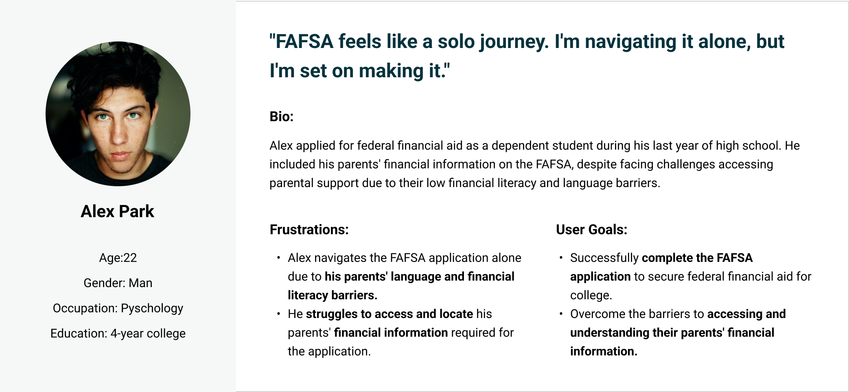Select the "User Goals:" heading
Image resolution: width=849 pixels, height=392 pixels.
(591, 230)
